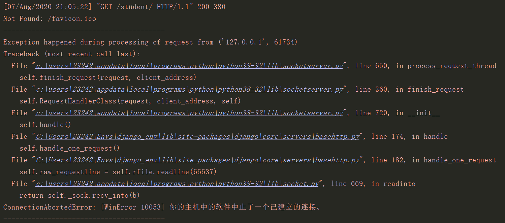Click the upper dashed separator line
This screenshot has height=223, width=505.
tap(84, 31)
